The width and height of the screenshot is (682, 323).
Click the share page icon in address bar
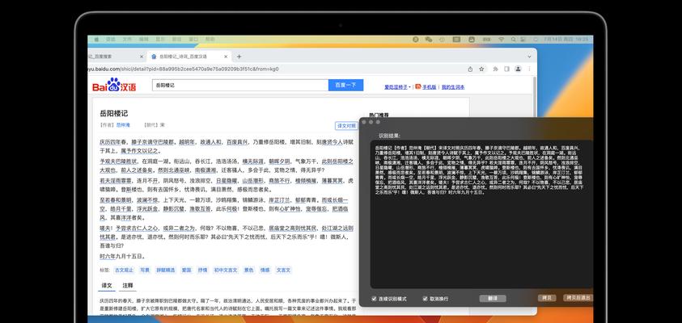(x=470, y=69)
